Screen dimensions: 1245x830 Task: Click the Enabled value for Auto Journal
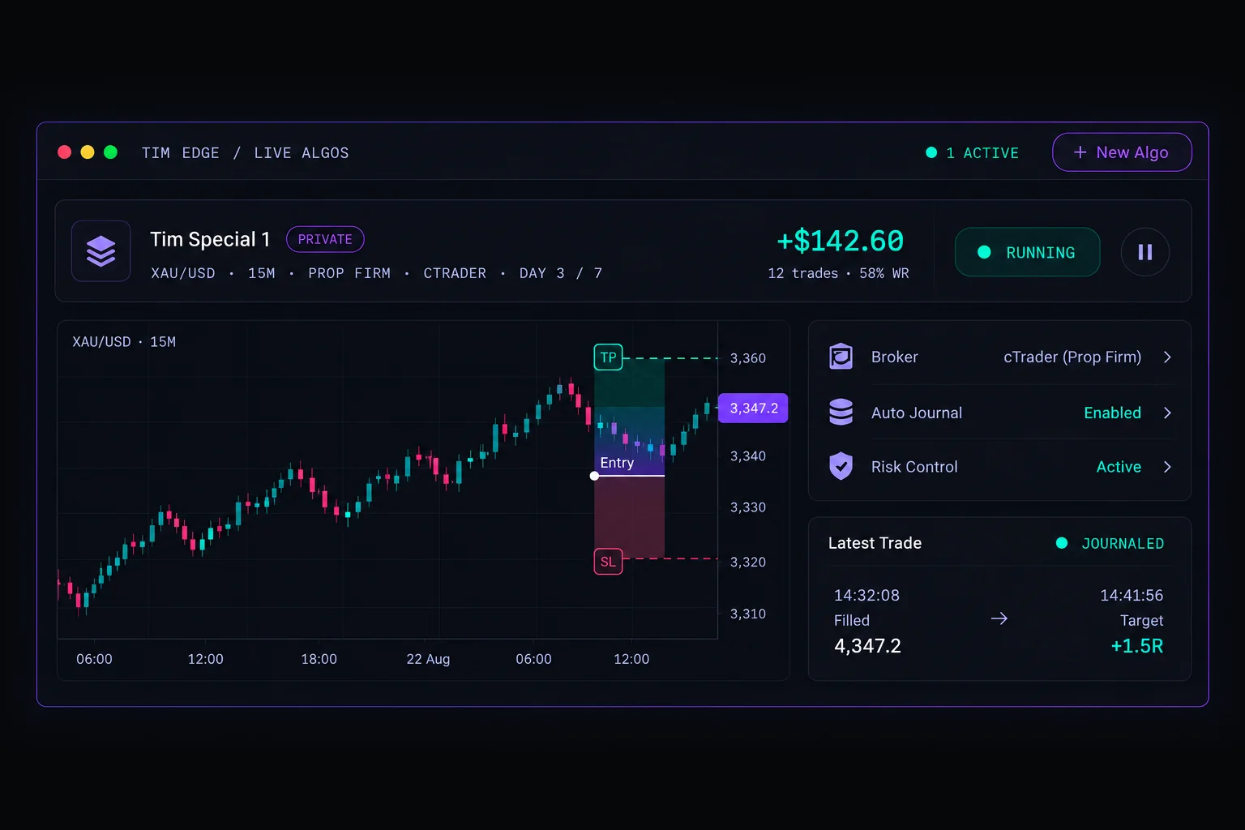click(x=1112, y=413)
